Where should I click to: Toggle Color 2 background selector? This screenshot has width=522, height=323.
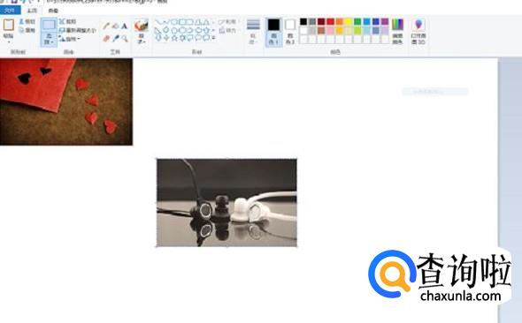coord(290,32)
